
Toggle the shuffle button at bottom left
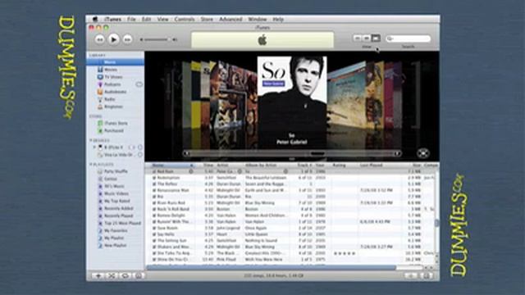[112, 275]
